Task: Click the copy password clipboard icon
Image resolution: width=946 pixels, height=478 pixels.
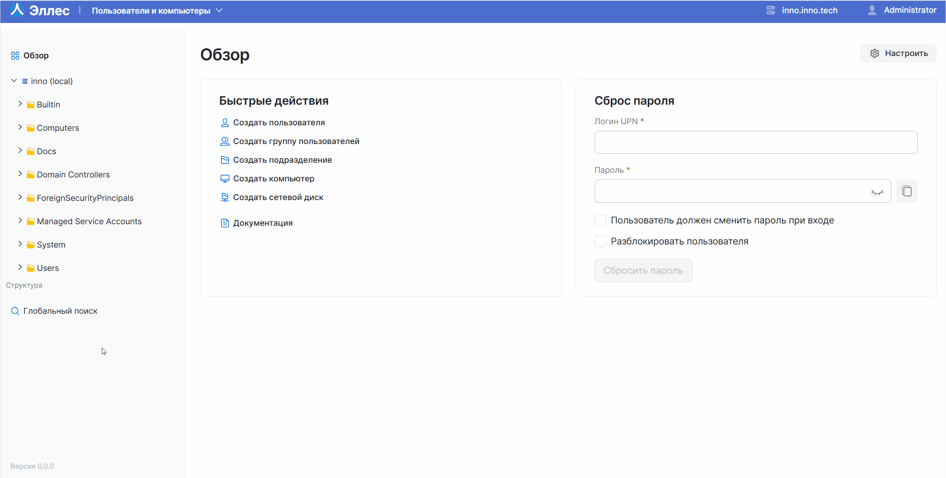Action: (907, 191)
